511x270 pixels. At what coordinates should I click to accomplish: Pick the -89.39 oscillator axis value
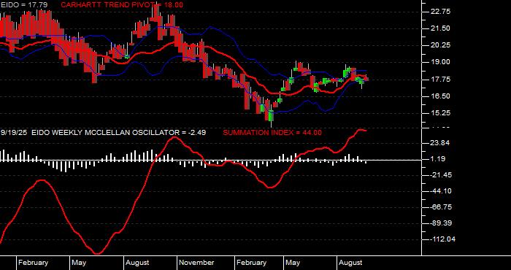(442, 223)
